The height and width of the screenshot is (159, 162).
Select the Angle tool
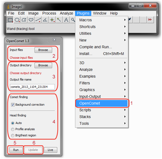(45, 20)
